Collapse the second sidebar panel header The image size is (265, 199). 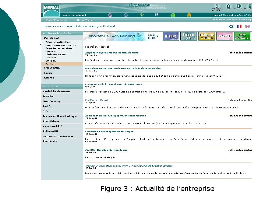[x=62, y=87]
